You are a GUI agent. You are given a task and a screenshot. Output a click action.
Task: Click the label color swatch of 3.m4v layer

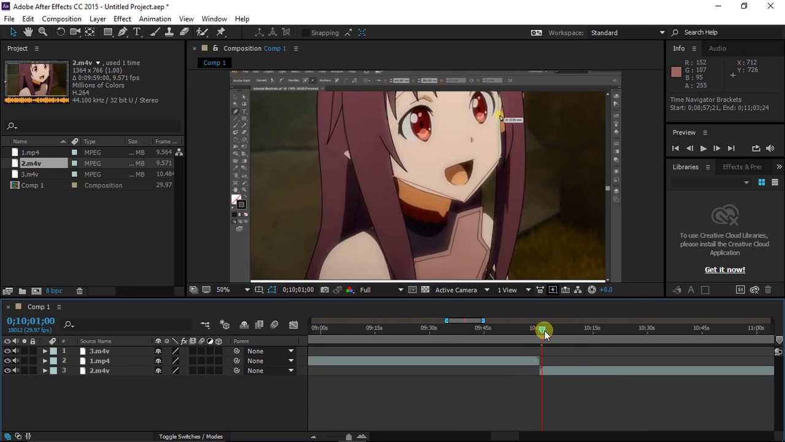53,351
